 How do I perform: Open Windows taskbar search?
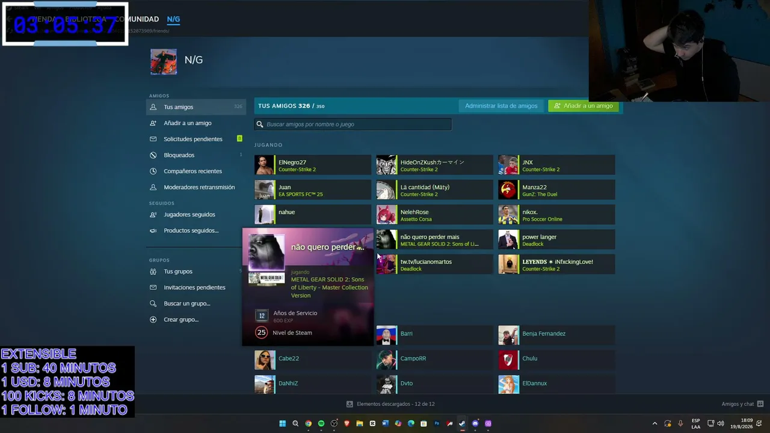click(295, 423)
